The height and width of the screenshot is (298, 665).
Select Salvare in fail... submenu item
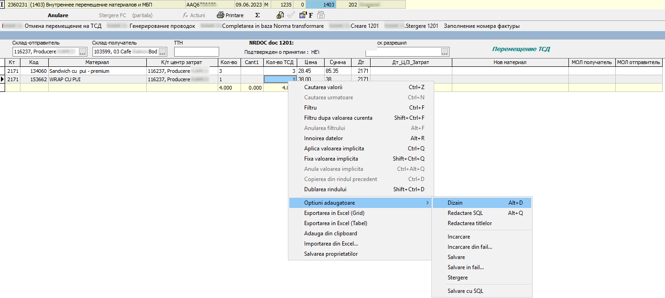click(482, 267)
